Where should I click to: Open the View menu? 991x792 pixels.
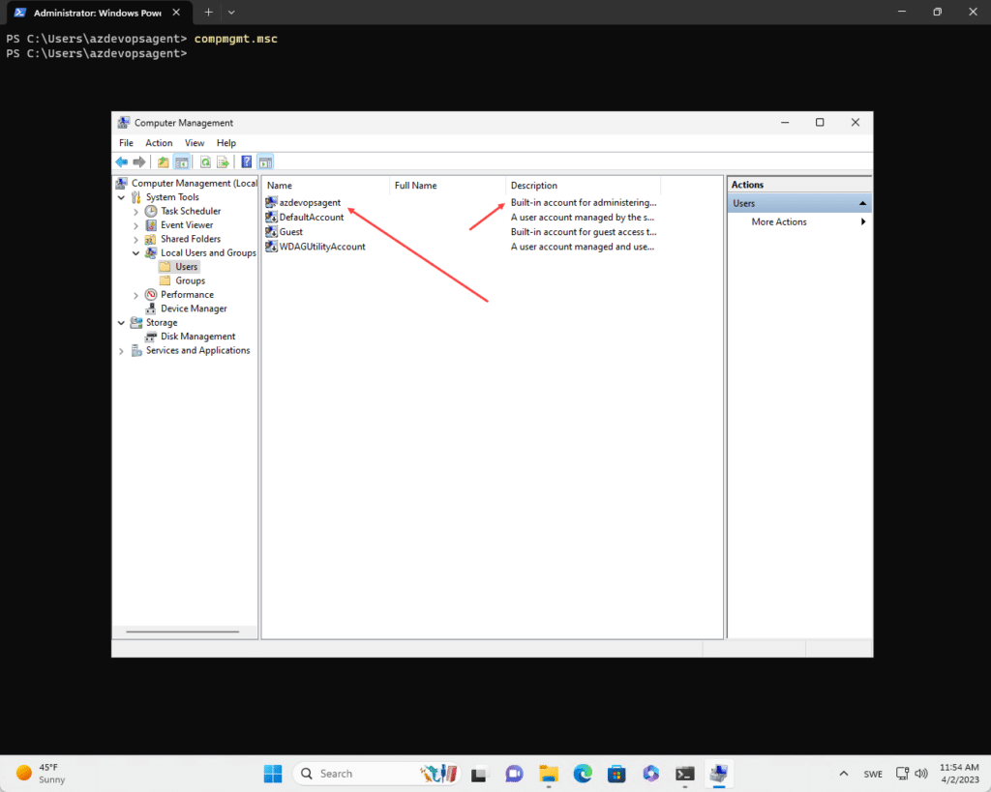click(194, 143)
